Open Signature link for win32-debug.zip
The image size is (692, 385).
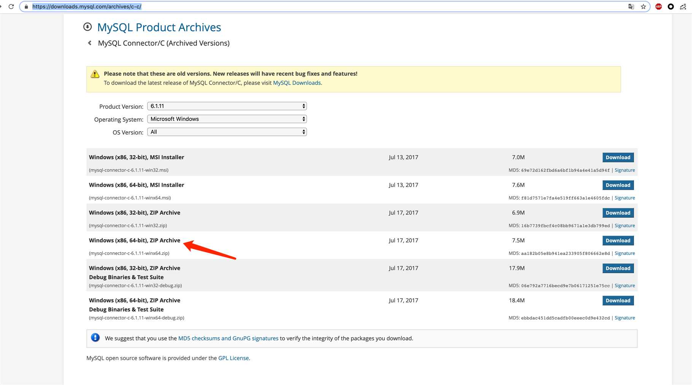click(x=625, y=286)
